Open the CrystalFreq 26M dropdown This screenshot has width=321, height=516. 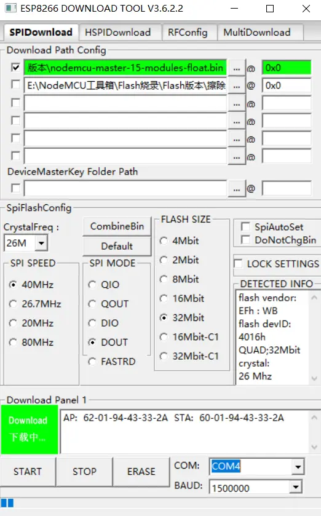41,243
